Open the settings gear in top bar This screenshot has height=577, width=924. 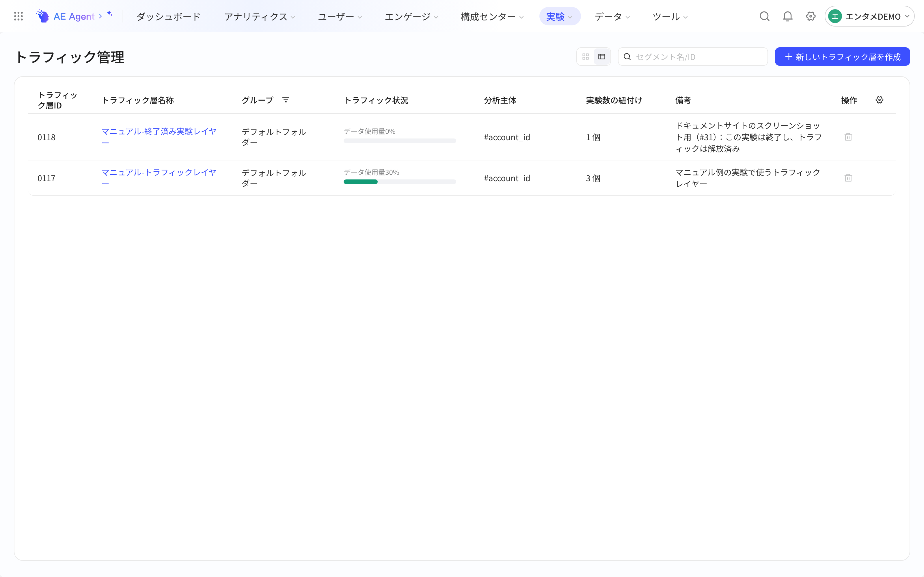pos(811,16)
